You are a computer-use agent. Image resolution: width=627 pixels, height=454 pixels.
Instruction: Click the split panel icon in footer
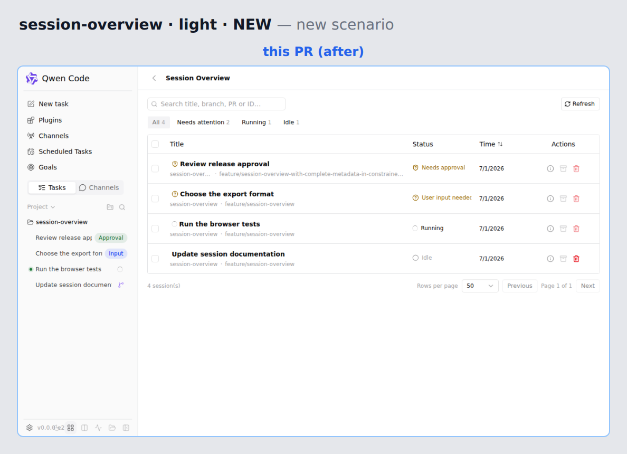(x=84, y=428)
